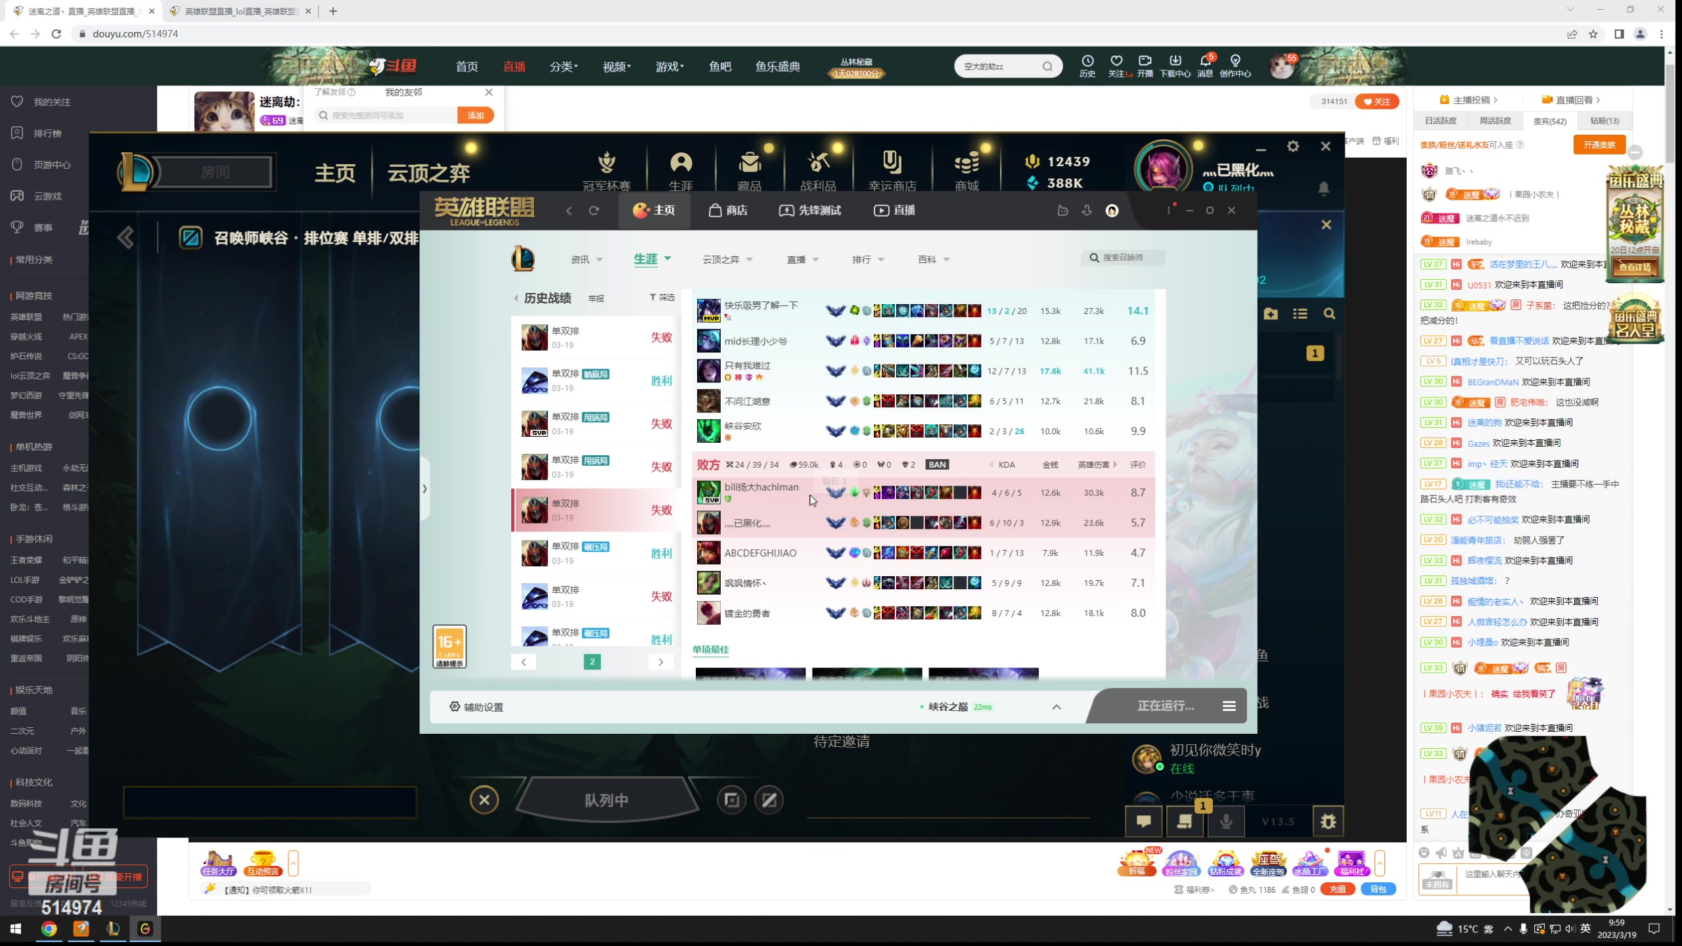This screenshot has width=1682, height=946.
Task: Open the Douyu 消息 notification bell
Action: point(1205,61)
